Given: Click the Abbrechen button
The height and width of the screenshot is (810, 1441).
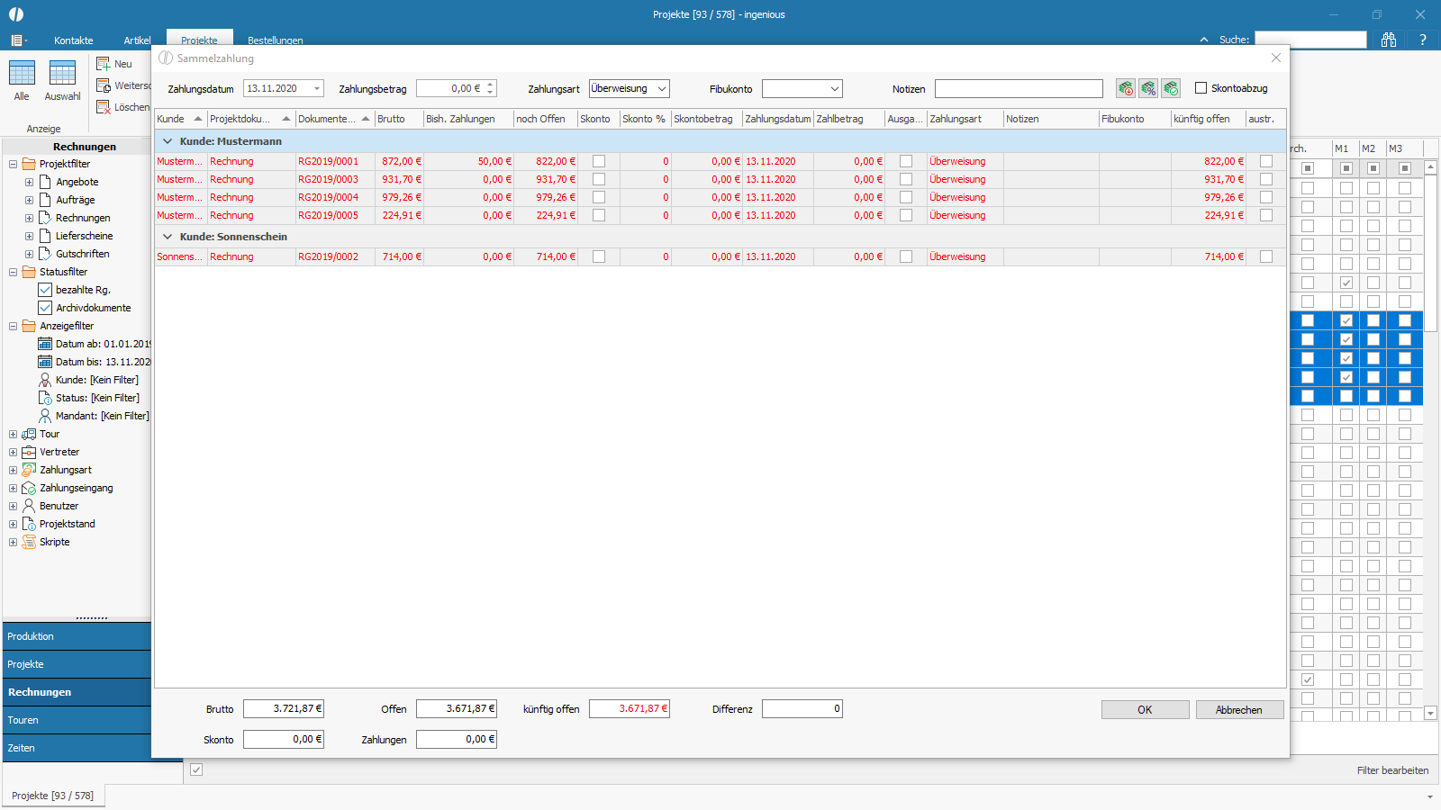Looking at the screenshot, I should [1239, 710].
